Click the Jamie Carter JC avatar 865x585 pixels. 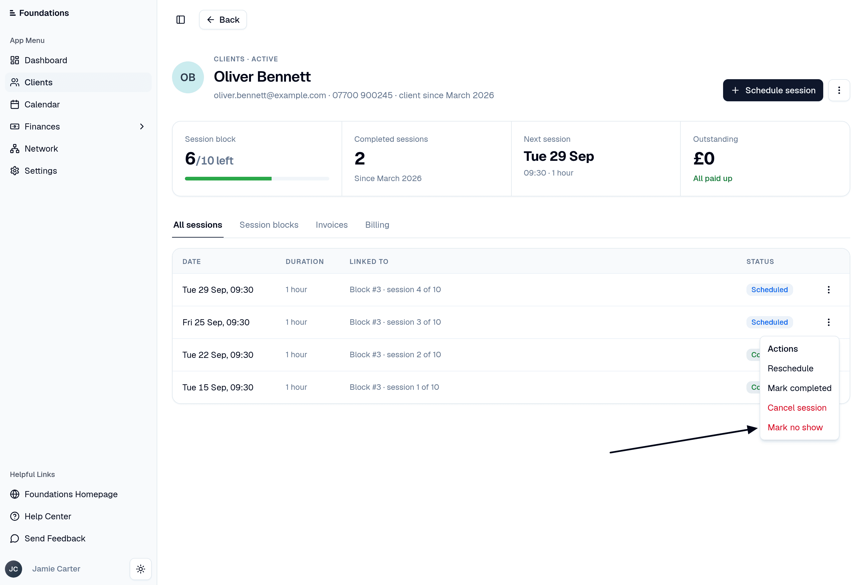click(x=14, y=569)
